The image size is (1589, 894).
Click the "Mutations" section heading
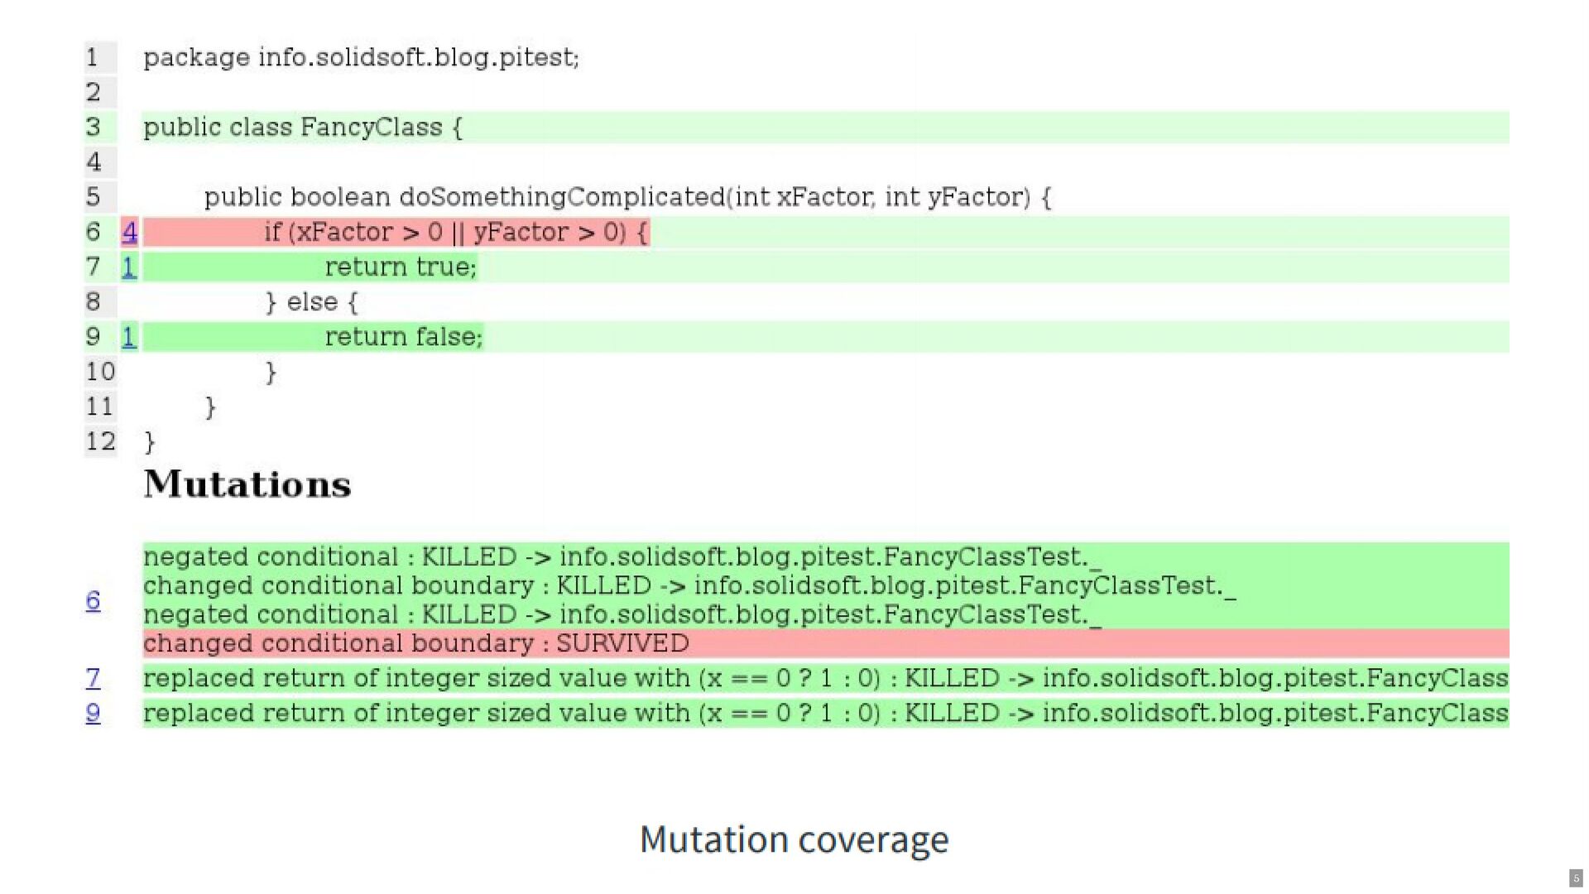247,484
